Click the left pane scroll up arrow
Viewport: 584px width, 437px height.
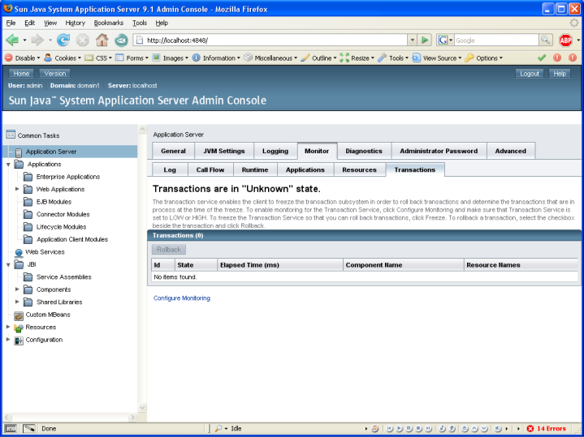142,130
